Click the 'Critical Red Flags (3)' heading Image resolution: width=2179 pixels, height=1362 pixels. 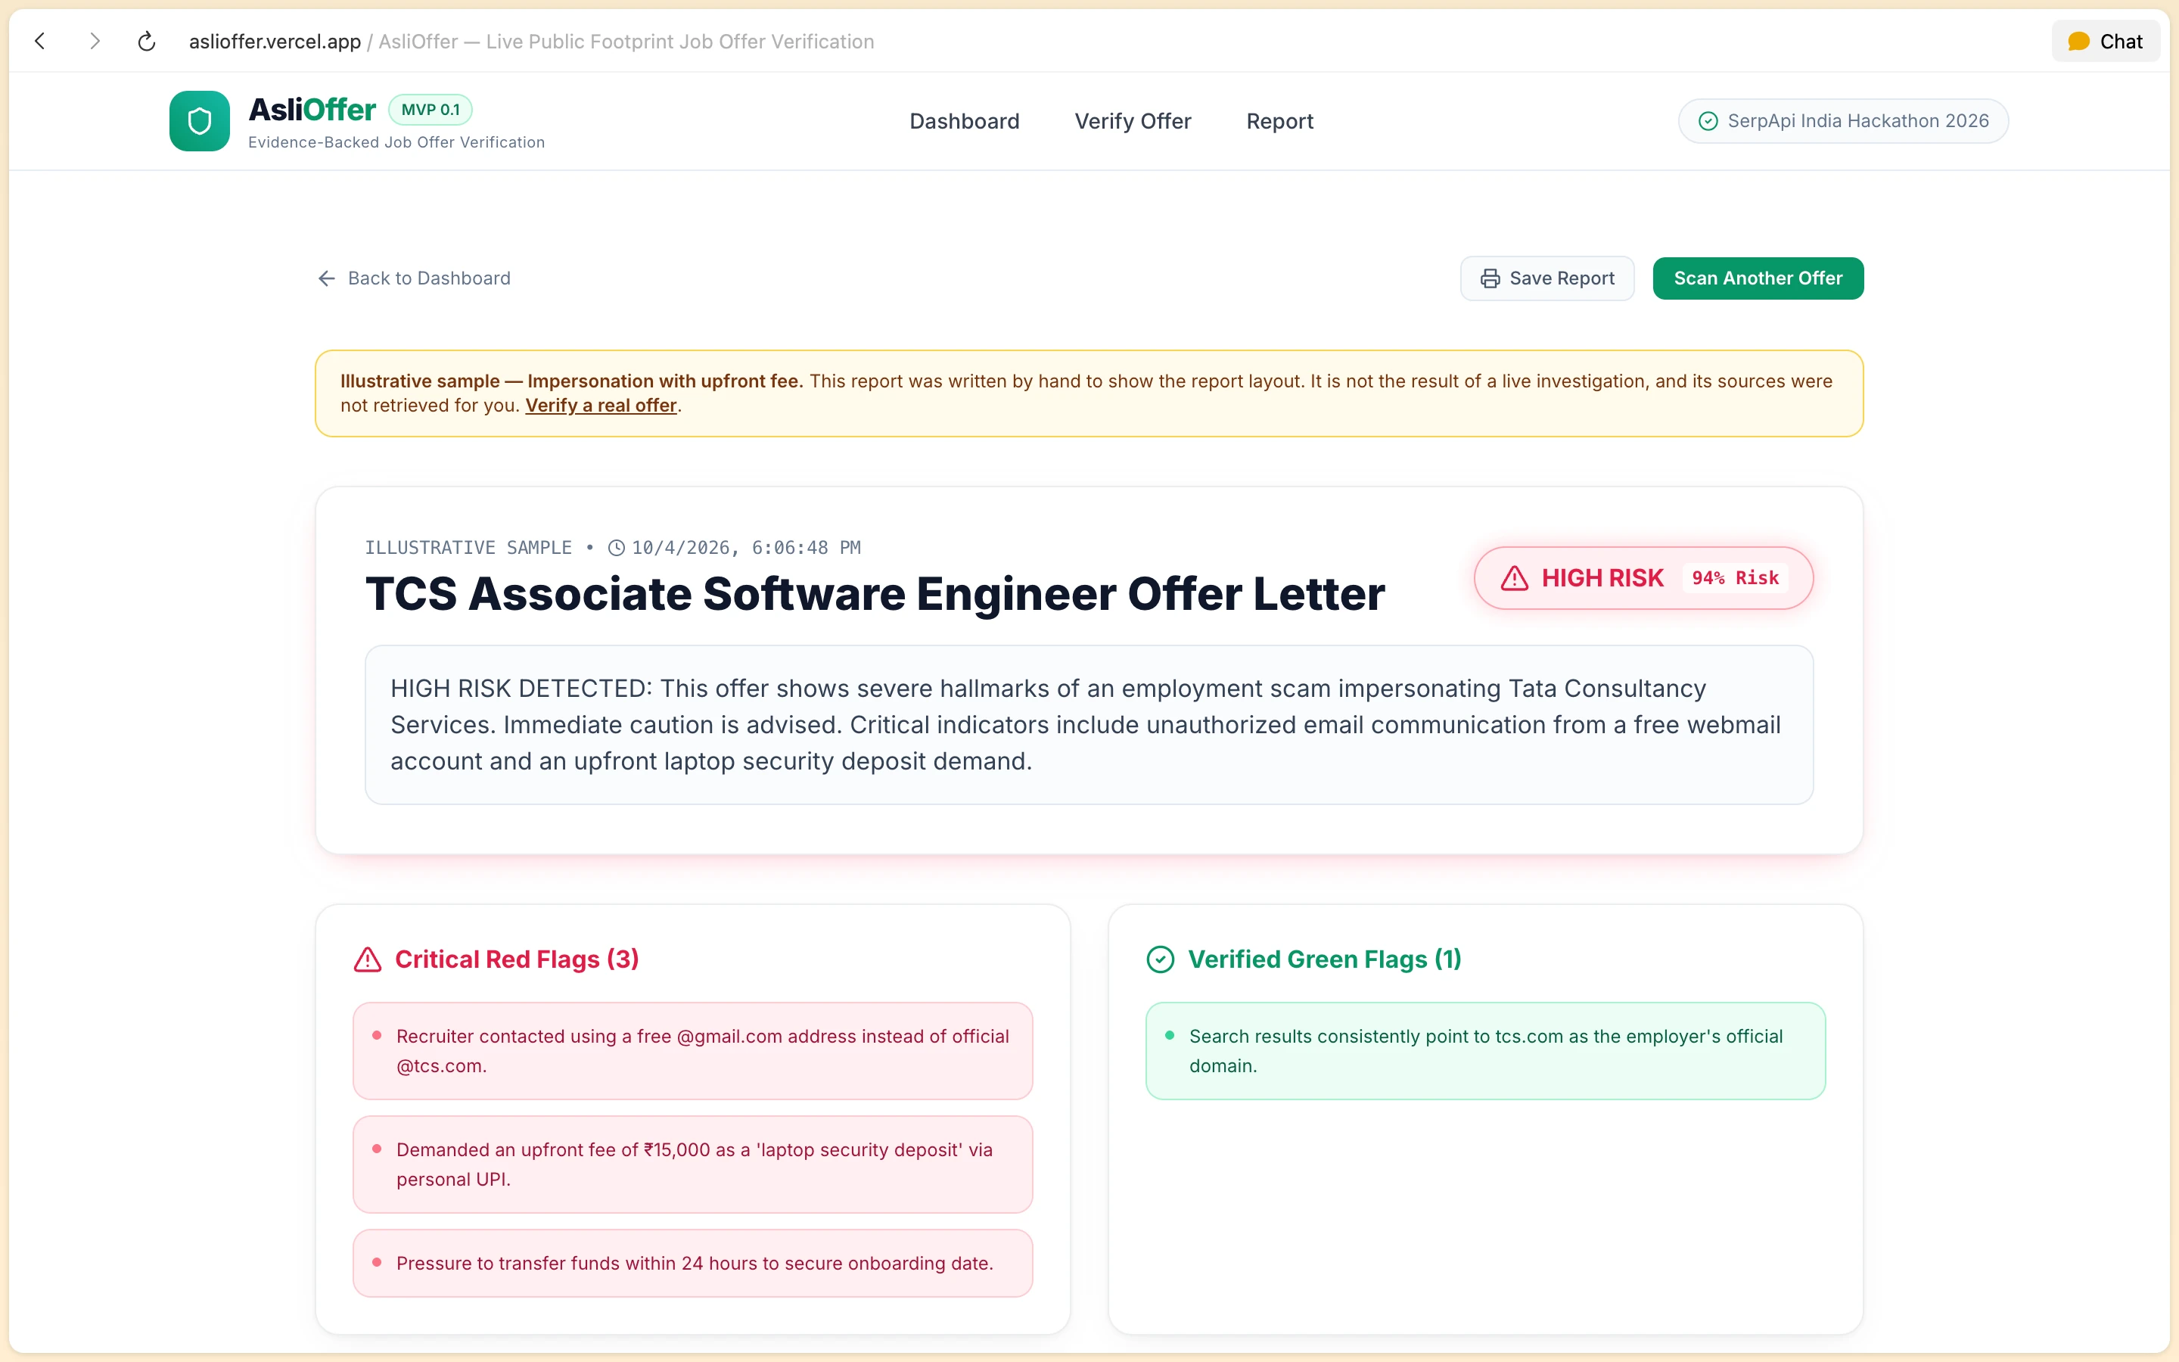click(517, 959)
